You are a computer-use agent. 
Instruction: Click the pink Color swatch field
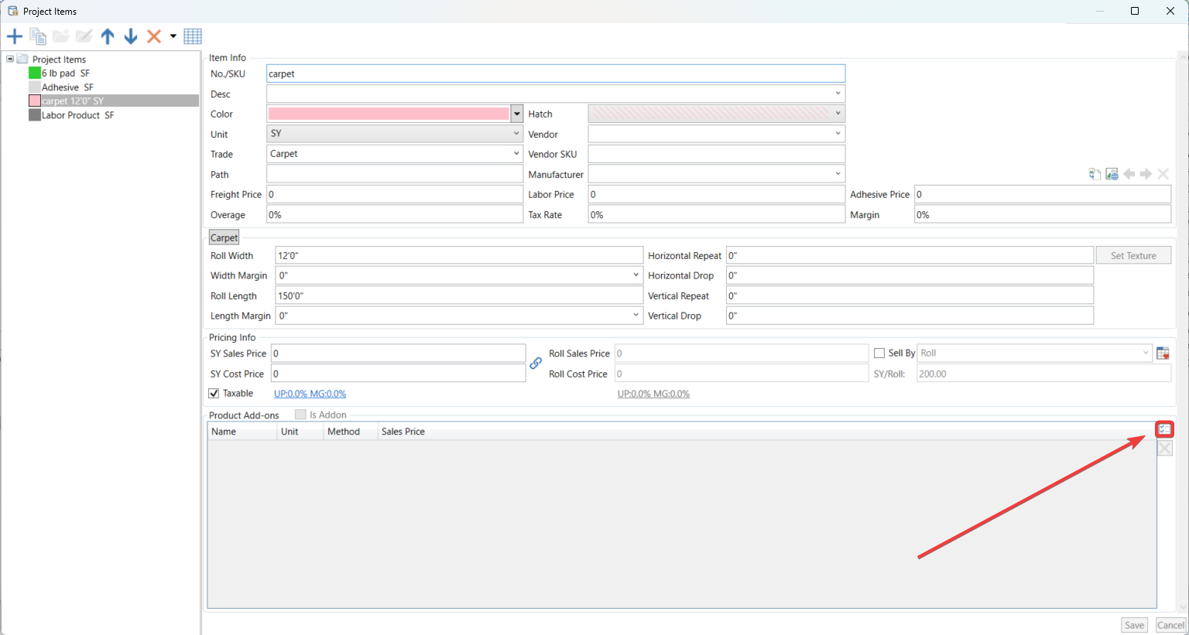pyautogui.click(x=389, y=114)
